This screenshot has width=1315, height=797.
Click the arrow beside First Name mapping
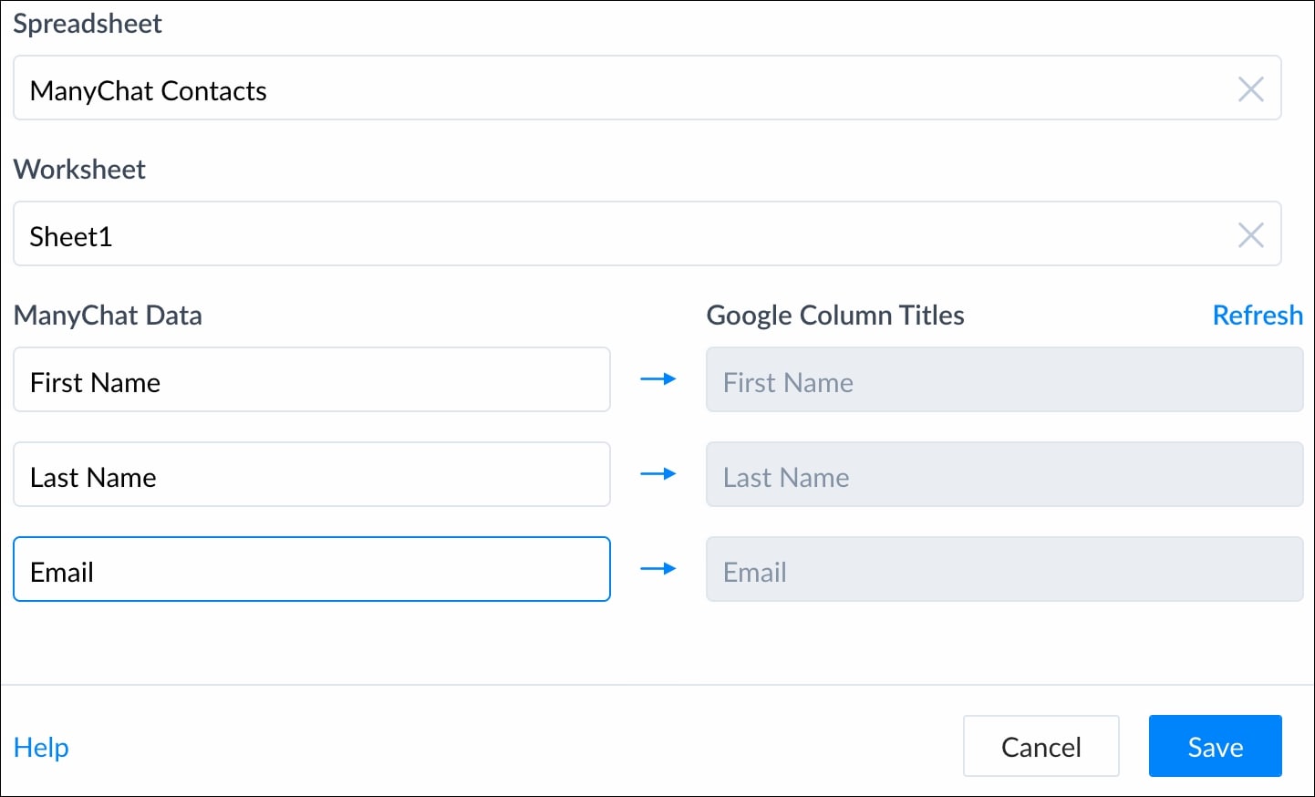pyautogui.click(x=657, y=379)
